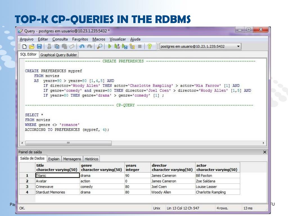The height and width of the screenshot is (216, 288).
Task: Open the Consulta menu
Action: [x=60, y=39]
